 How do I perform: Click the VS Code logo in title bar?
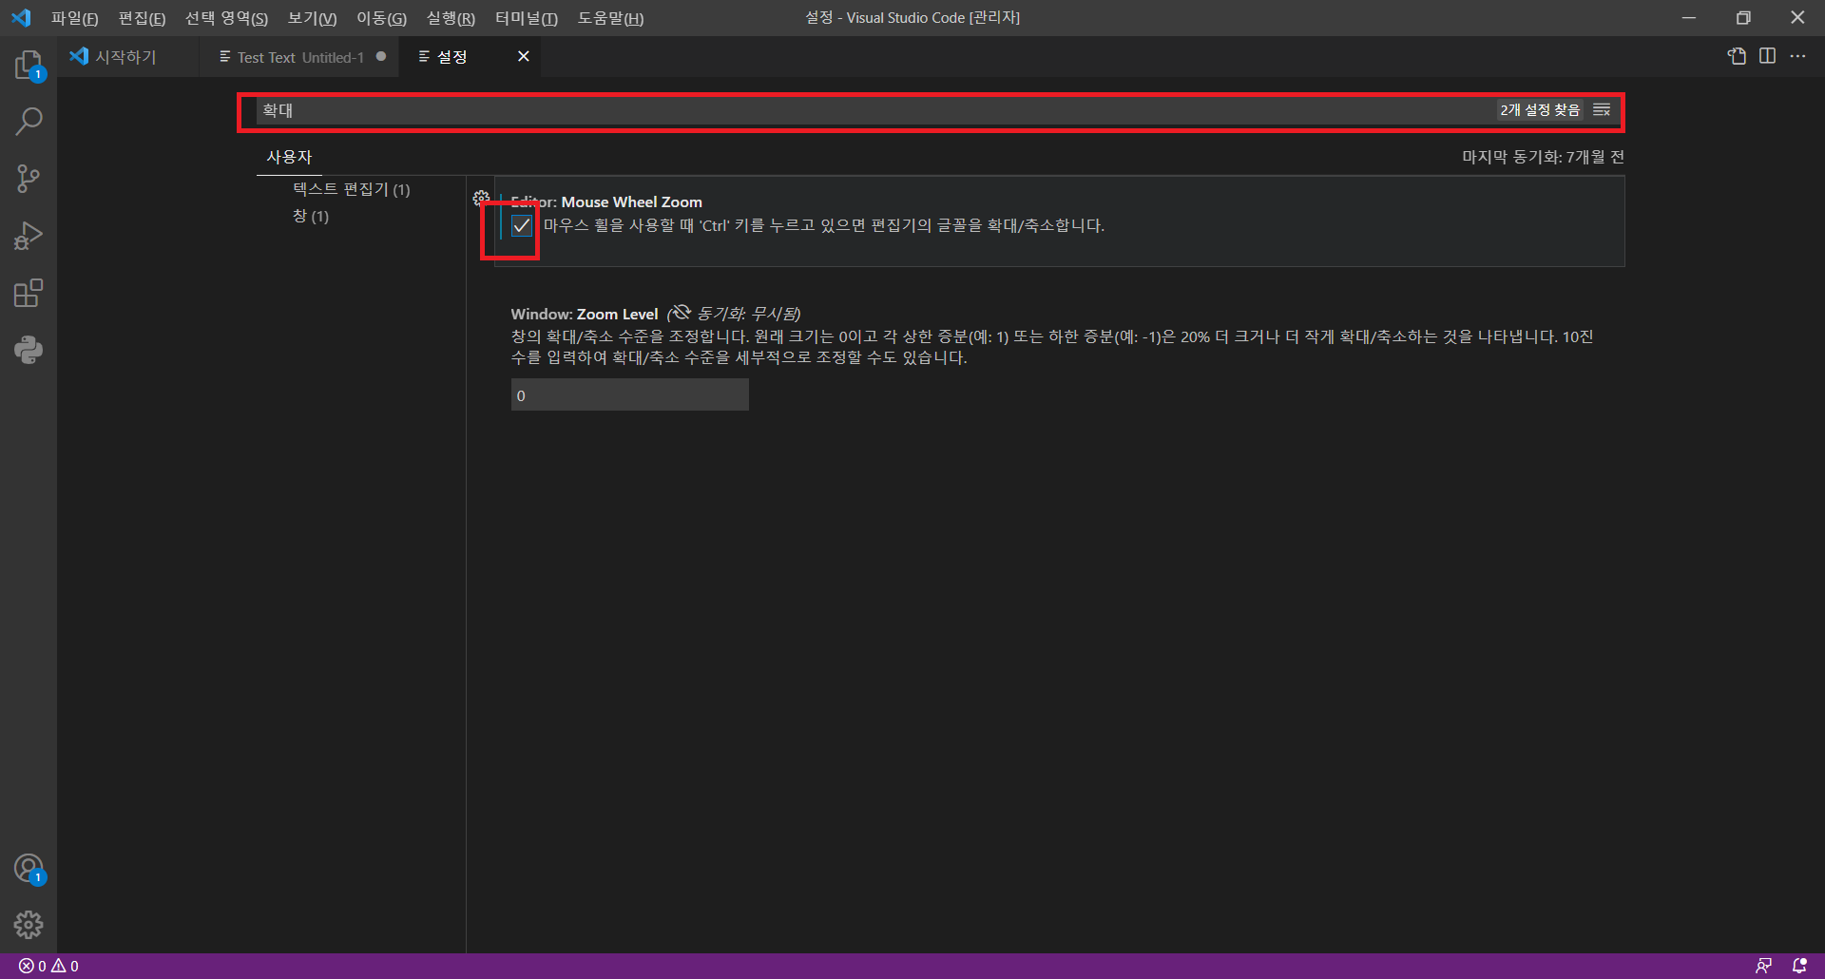point(21,18)
